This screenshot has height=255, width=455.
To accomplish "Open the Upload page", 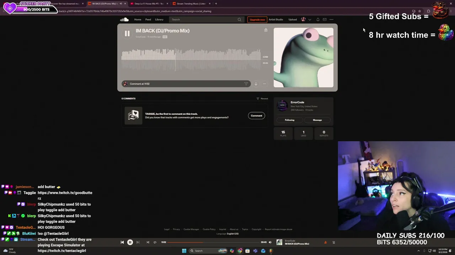I will (293, 19).
